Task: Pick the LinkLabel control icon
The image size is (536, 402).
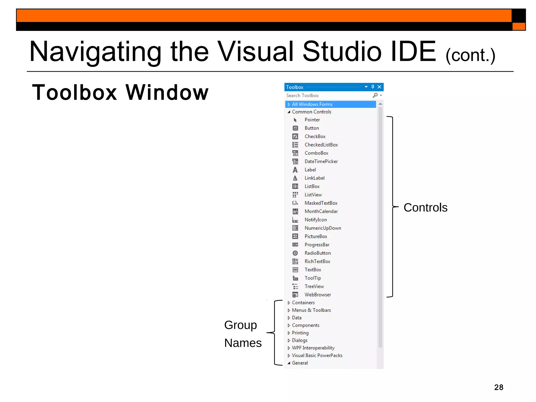Action: pos(295,178)
